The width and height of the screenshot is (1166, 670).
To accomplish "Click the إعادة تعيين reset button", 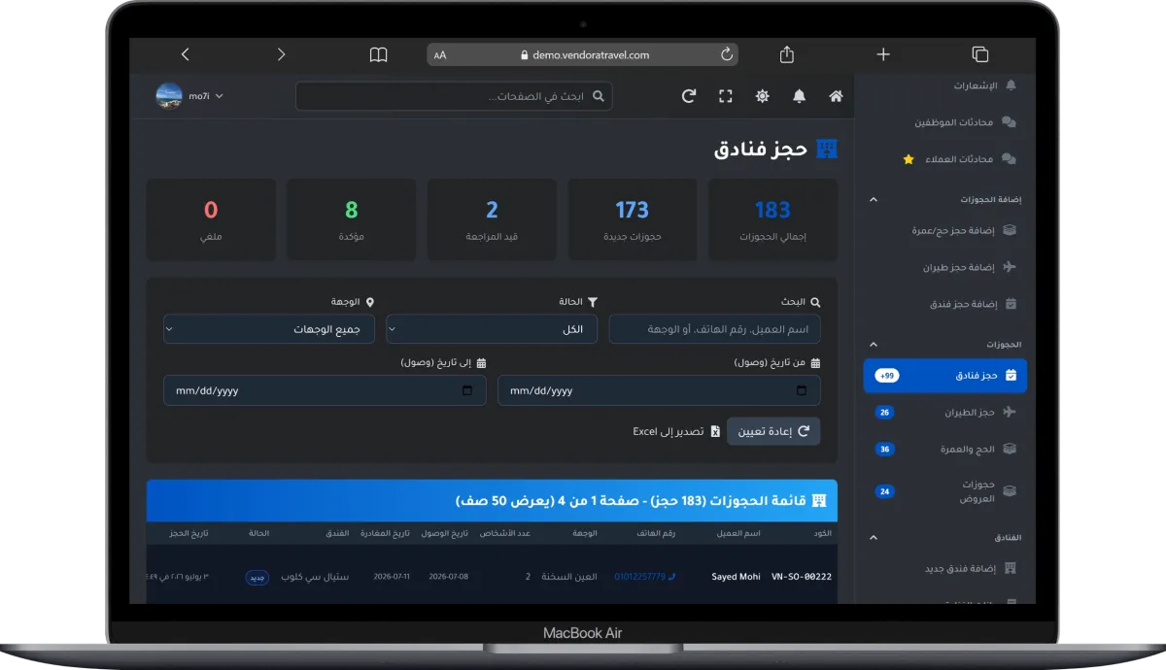I will (773, 431).
